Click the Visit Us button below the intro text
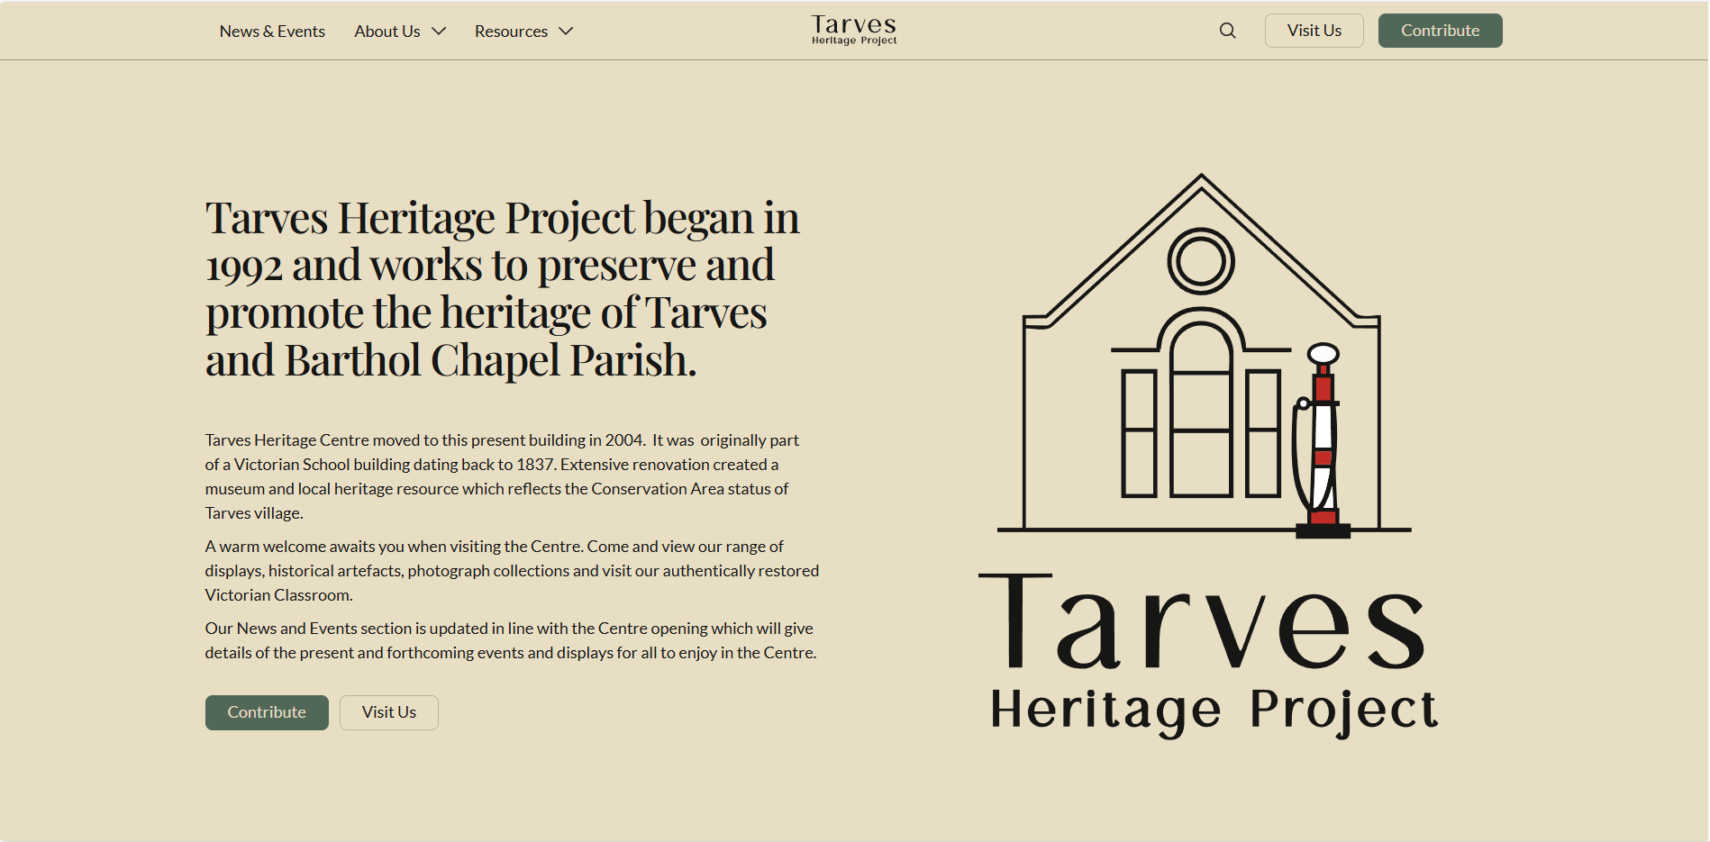This screenshot has width=1710, height=842. click(389, 712)
